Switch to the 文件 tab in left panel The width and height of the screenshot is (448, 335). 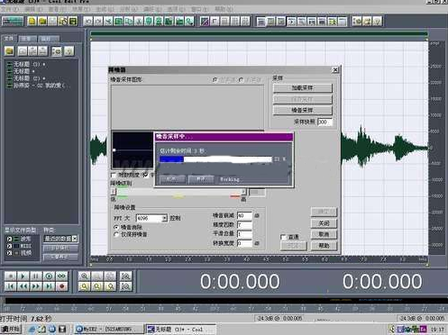coord(9,38)
